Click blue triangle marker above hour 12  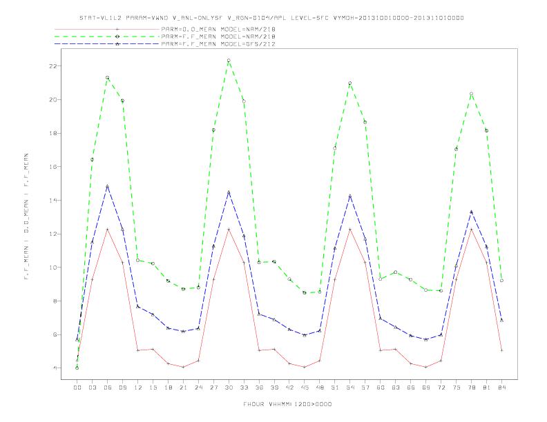click(x=138, y=306)
